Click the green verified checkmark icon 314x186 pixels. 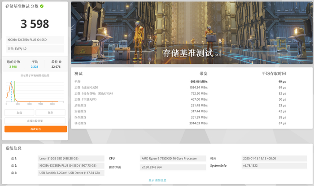[42, 6]
